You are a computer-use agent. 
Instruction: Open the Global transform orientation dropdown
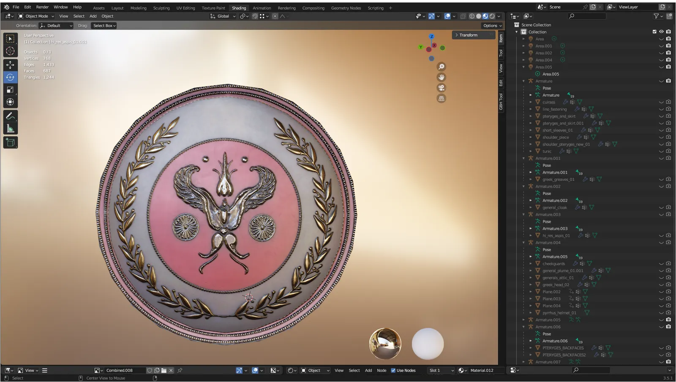[222, 16]
